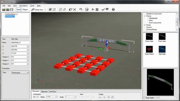This screenshot has width=180, height=101.
Task: Toggle the X axis checkbox
Action: (x=80, y=97)
